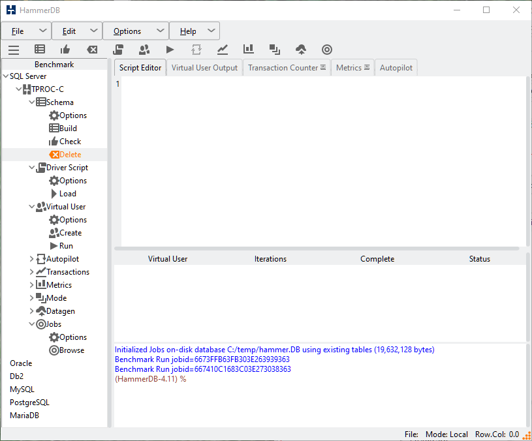Screen dimensions: 532x441
Task: Click the Mode toolbar icon
Action: point(274,50)
